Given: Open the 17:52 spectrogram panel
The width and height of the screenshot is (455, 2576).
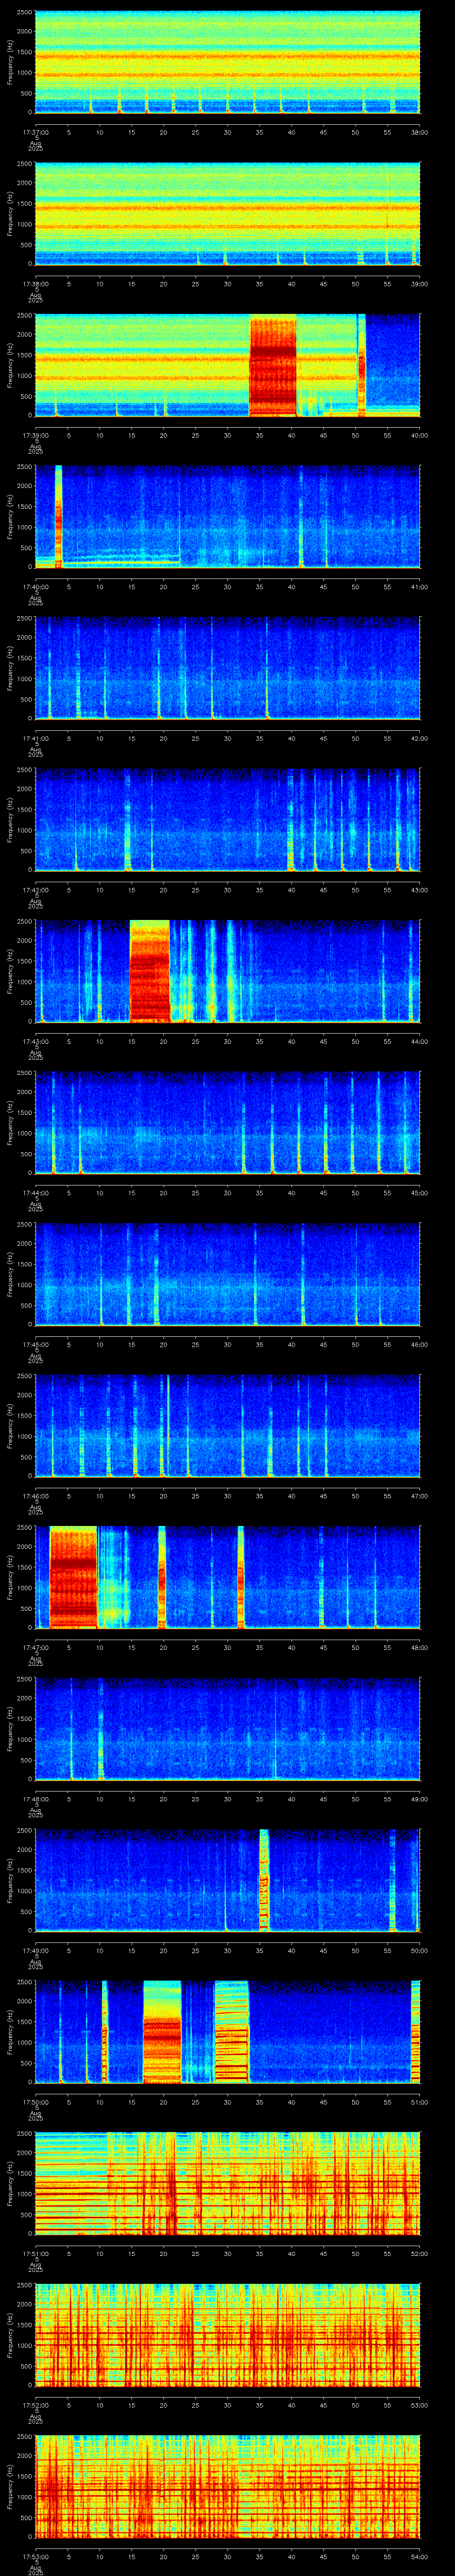Looking at the screenshot, I should pos(227,2335).
